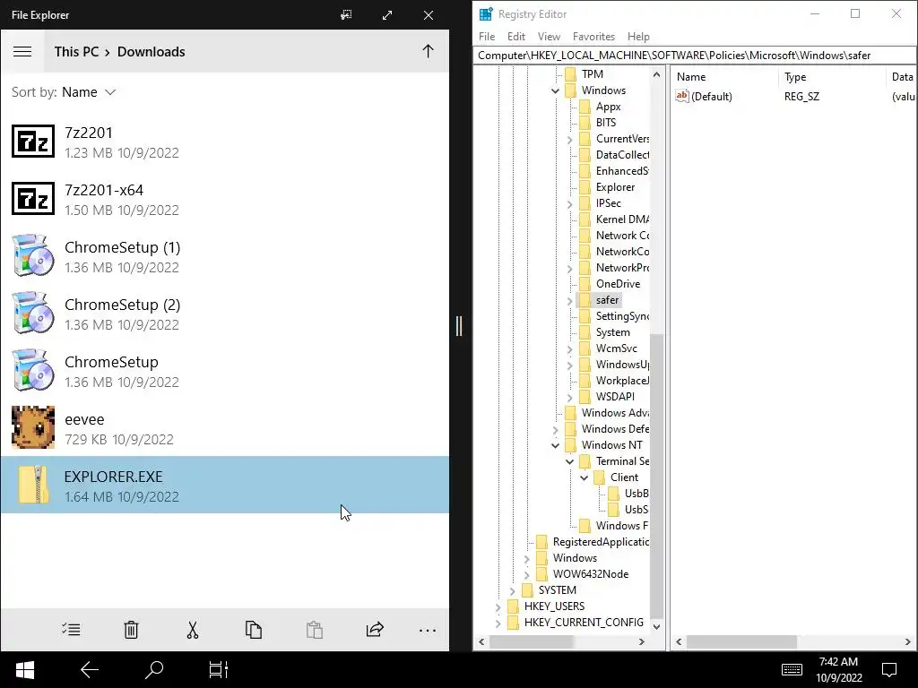Open the Windows Start menu
Screen dimensions: 918x688
click(x=24, y=670)
